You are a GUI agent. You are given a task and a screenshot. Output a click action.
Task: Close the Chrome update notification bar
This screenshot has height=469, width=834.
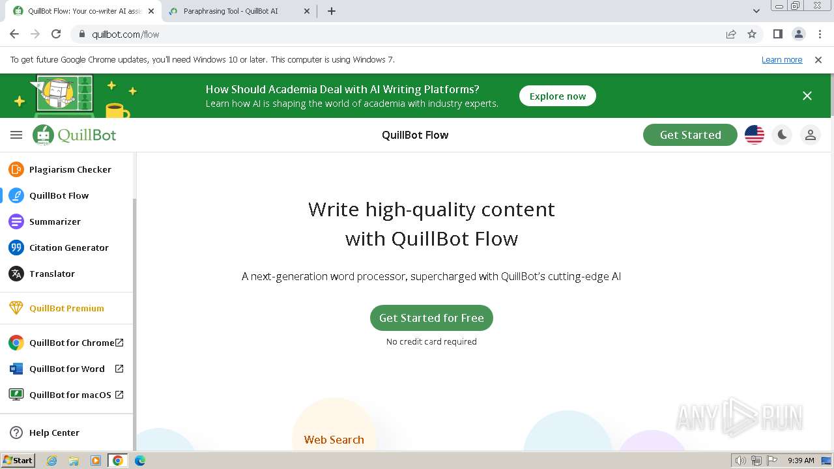pos(818,59)
